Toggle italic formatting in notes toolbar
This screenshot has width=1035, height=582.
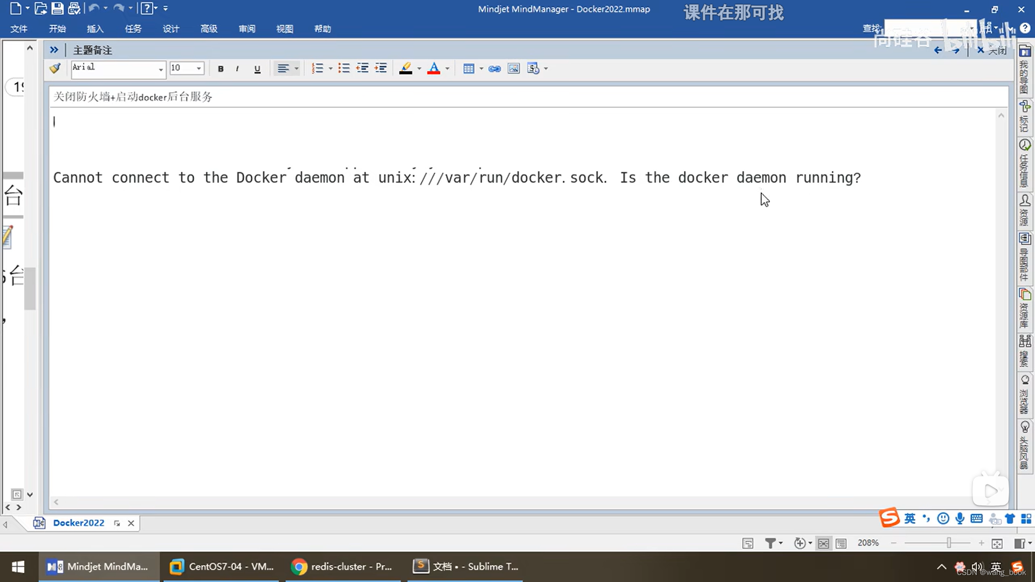pyautogui.click(x=237, y=68)
